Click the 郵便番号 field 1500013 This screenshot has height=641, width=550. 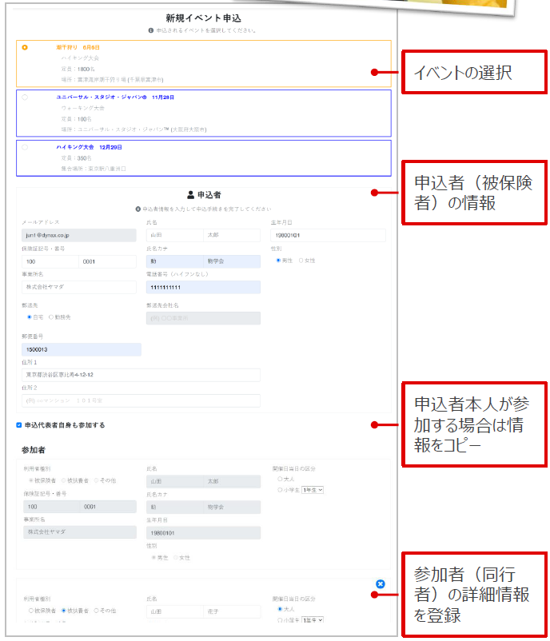(x=82, y=349)
